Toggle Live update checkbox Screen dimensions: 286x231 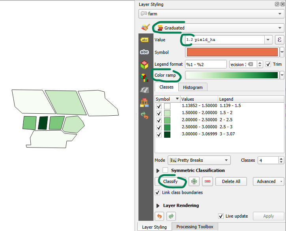221,216
